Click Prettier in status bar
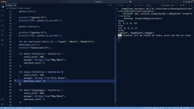 coord(186,108)
